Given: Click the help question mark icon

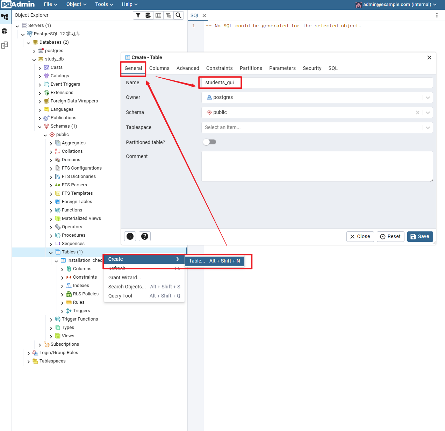Looking at the screenshot, I should 145,236.
